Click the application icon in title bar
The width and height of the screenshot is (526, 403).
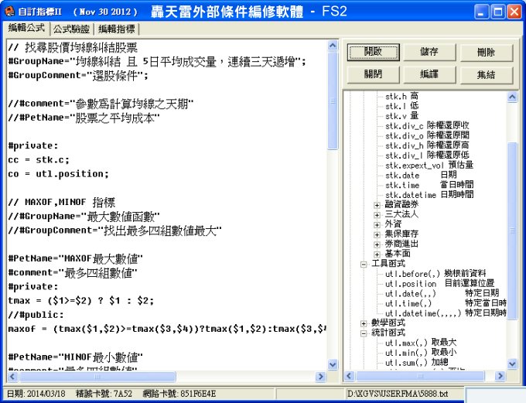point(10,12)
